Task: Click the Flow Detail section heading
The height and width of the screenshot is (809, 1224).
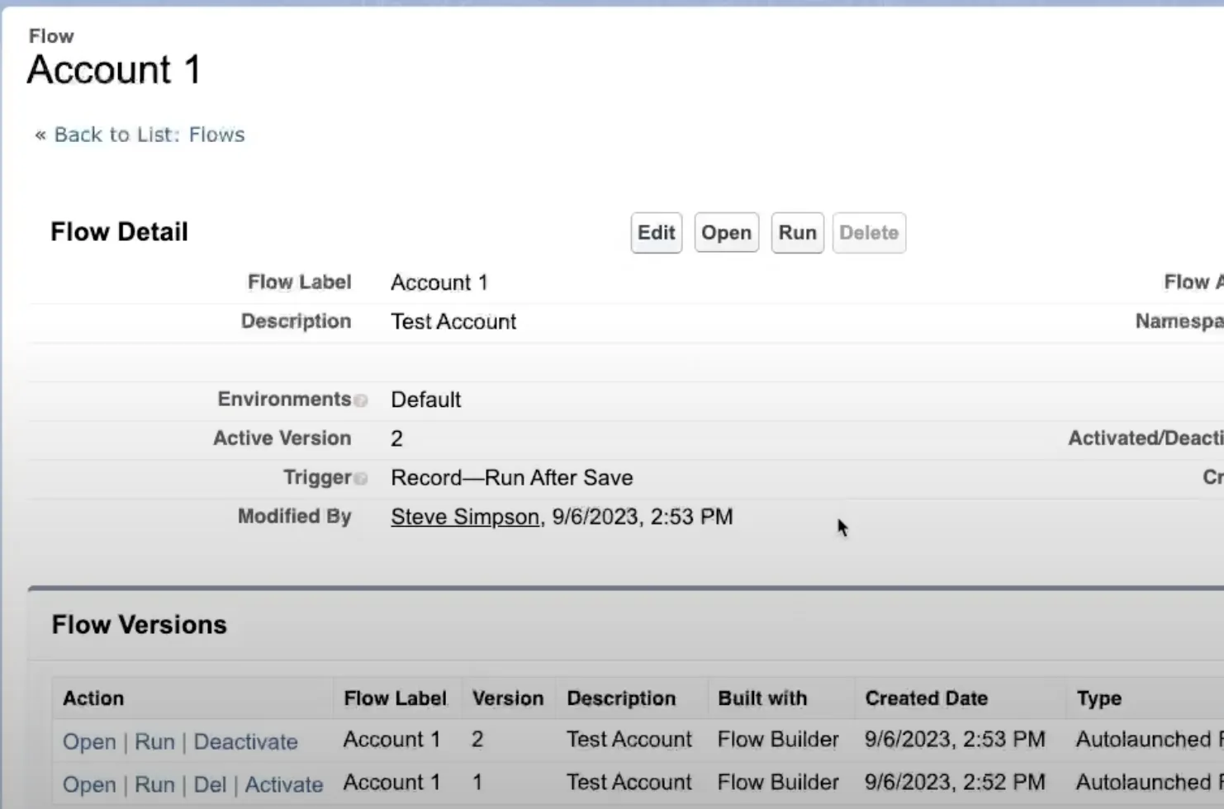Action: click(x=119, y=232)
